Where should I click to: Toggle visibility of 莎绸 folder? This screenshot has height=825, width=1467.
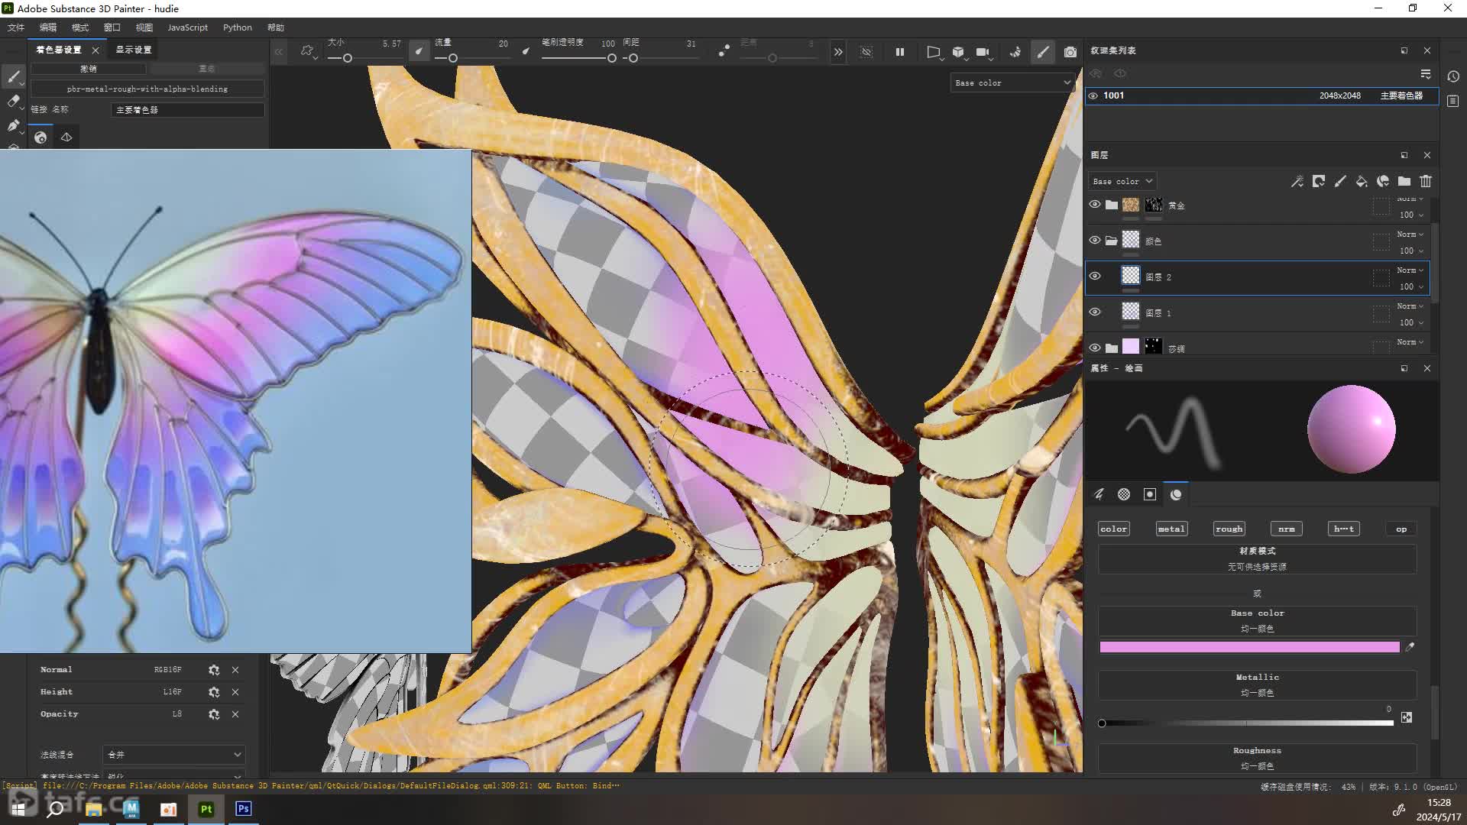pos(1095,348)
